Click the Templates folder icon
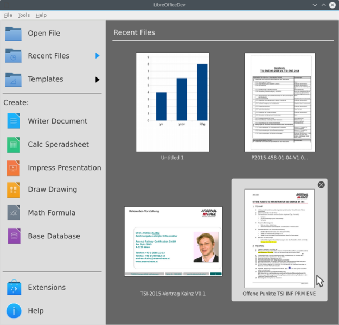This screenshot has height=325, width=339. (x=14, y=79)
